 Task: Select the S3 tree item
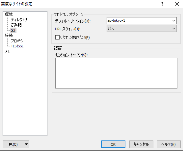point(13,30)
